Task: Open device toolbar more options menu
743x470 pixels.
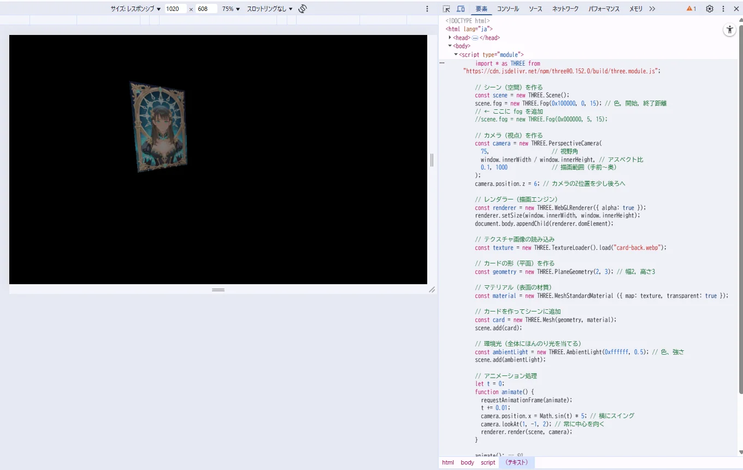Action: click(x=427, y=9)
